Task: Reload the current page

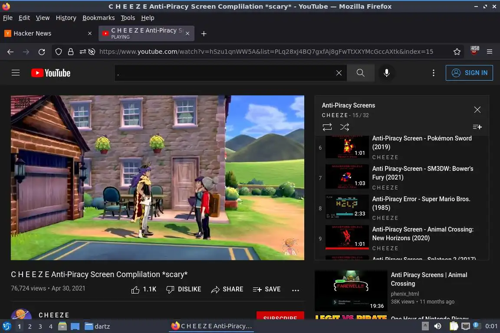Action: coord(42,52)
